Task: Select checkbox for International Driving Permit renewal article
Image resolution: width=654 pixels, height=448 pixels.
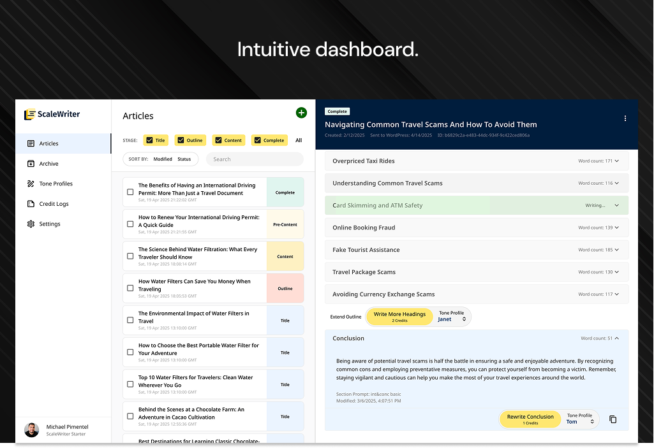Action: [x=130, y=224]
